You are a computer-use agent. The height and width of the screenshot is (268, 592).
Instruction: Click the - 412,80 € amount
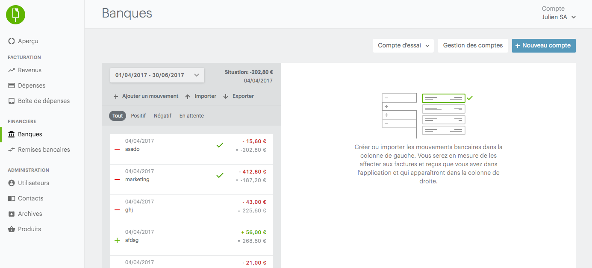[253, 172]
